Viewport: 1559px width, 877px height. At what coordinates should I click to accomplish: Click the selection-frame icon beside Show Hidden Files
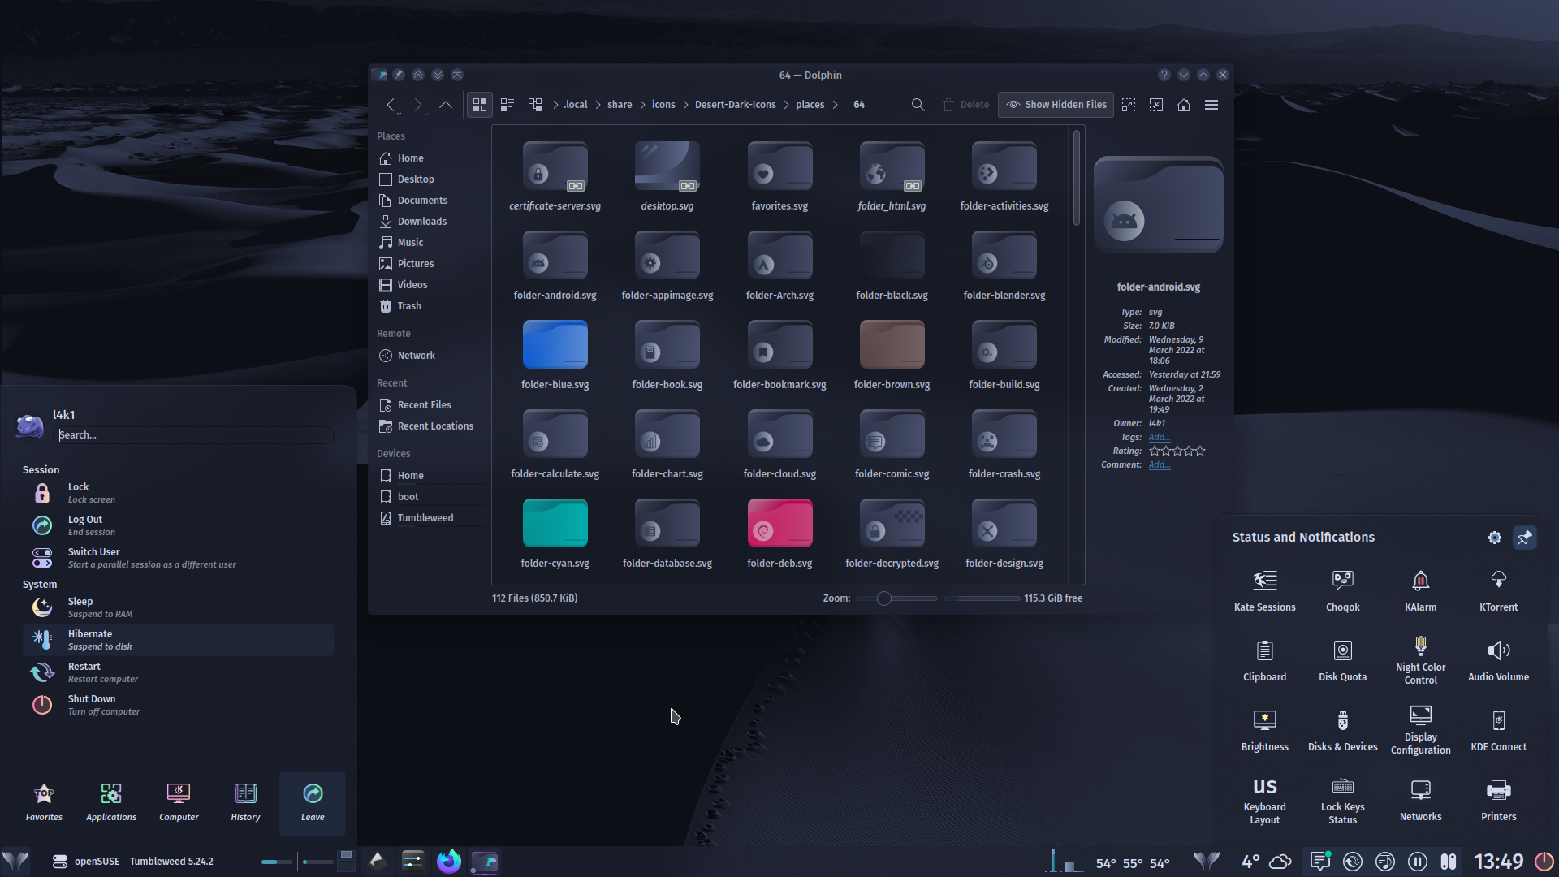[1129, 105]
